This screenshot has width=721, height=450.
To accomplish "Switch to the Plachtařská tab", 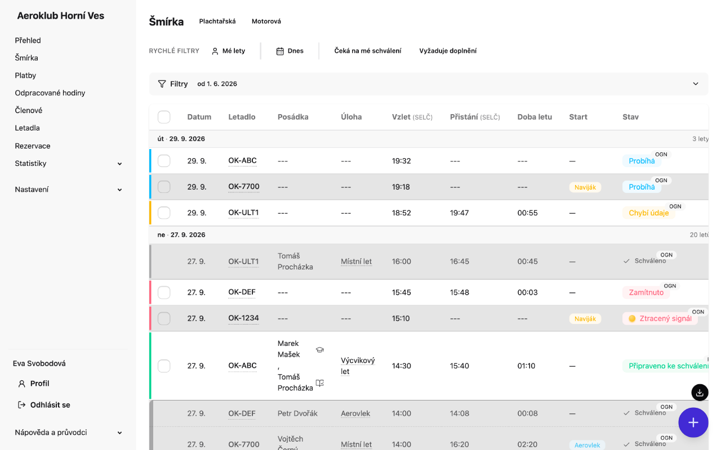I will (x=217, y=21).
